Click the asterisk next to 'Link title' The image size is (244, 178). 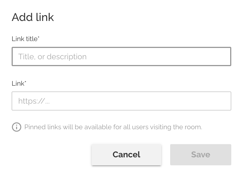pyautogui.click(x=38, y=37)
